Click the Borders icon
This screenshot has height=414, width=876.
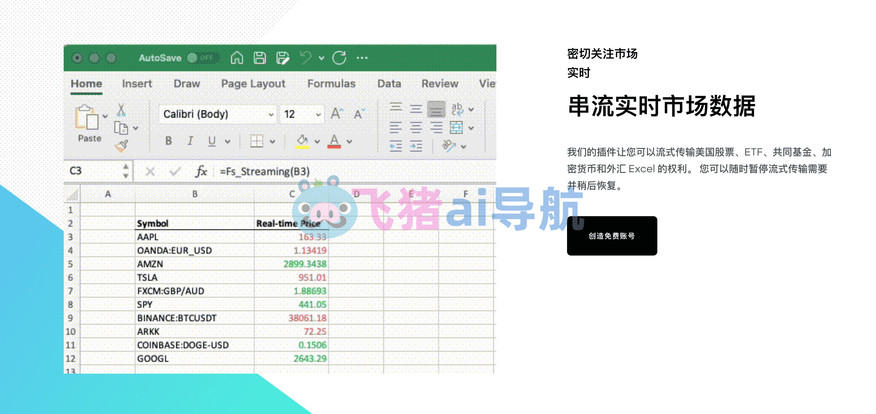(257, 141)
